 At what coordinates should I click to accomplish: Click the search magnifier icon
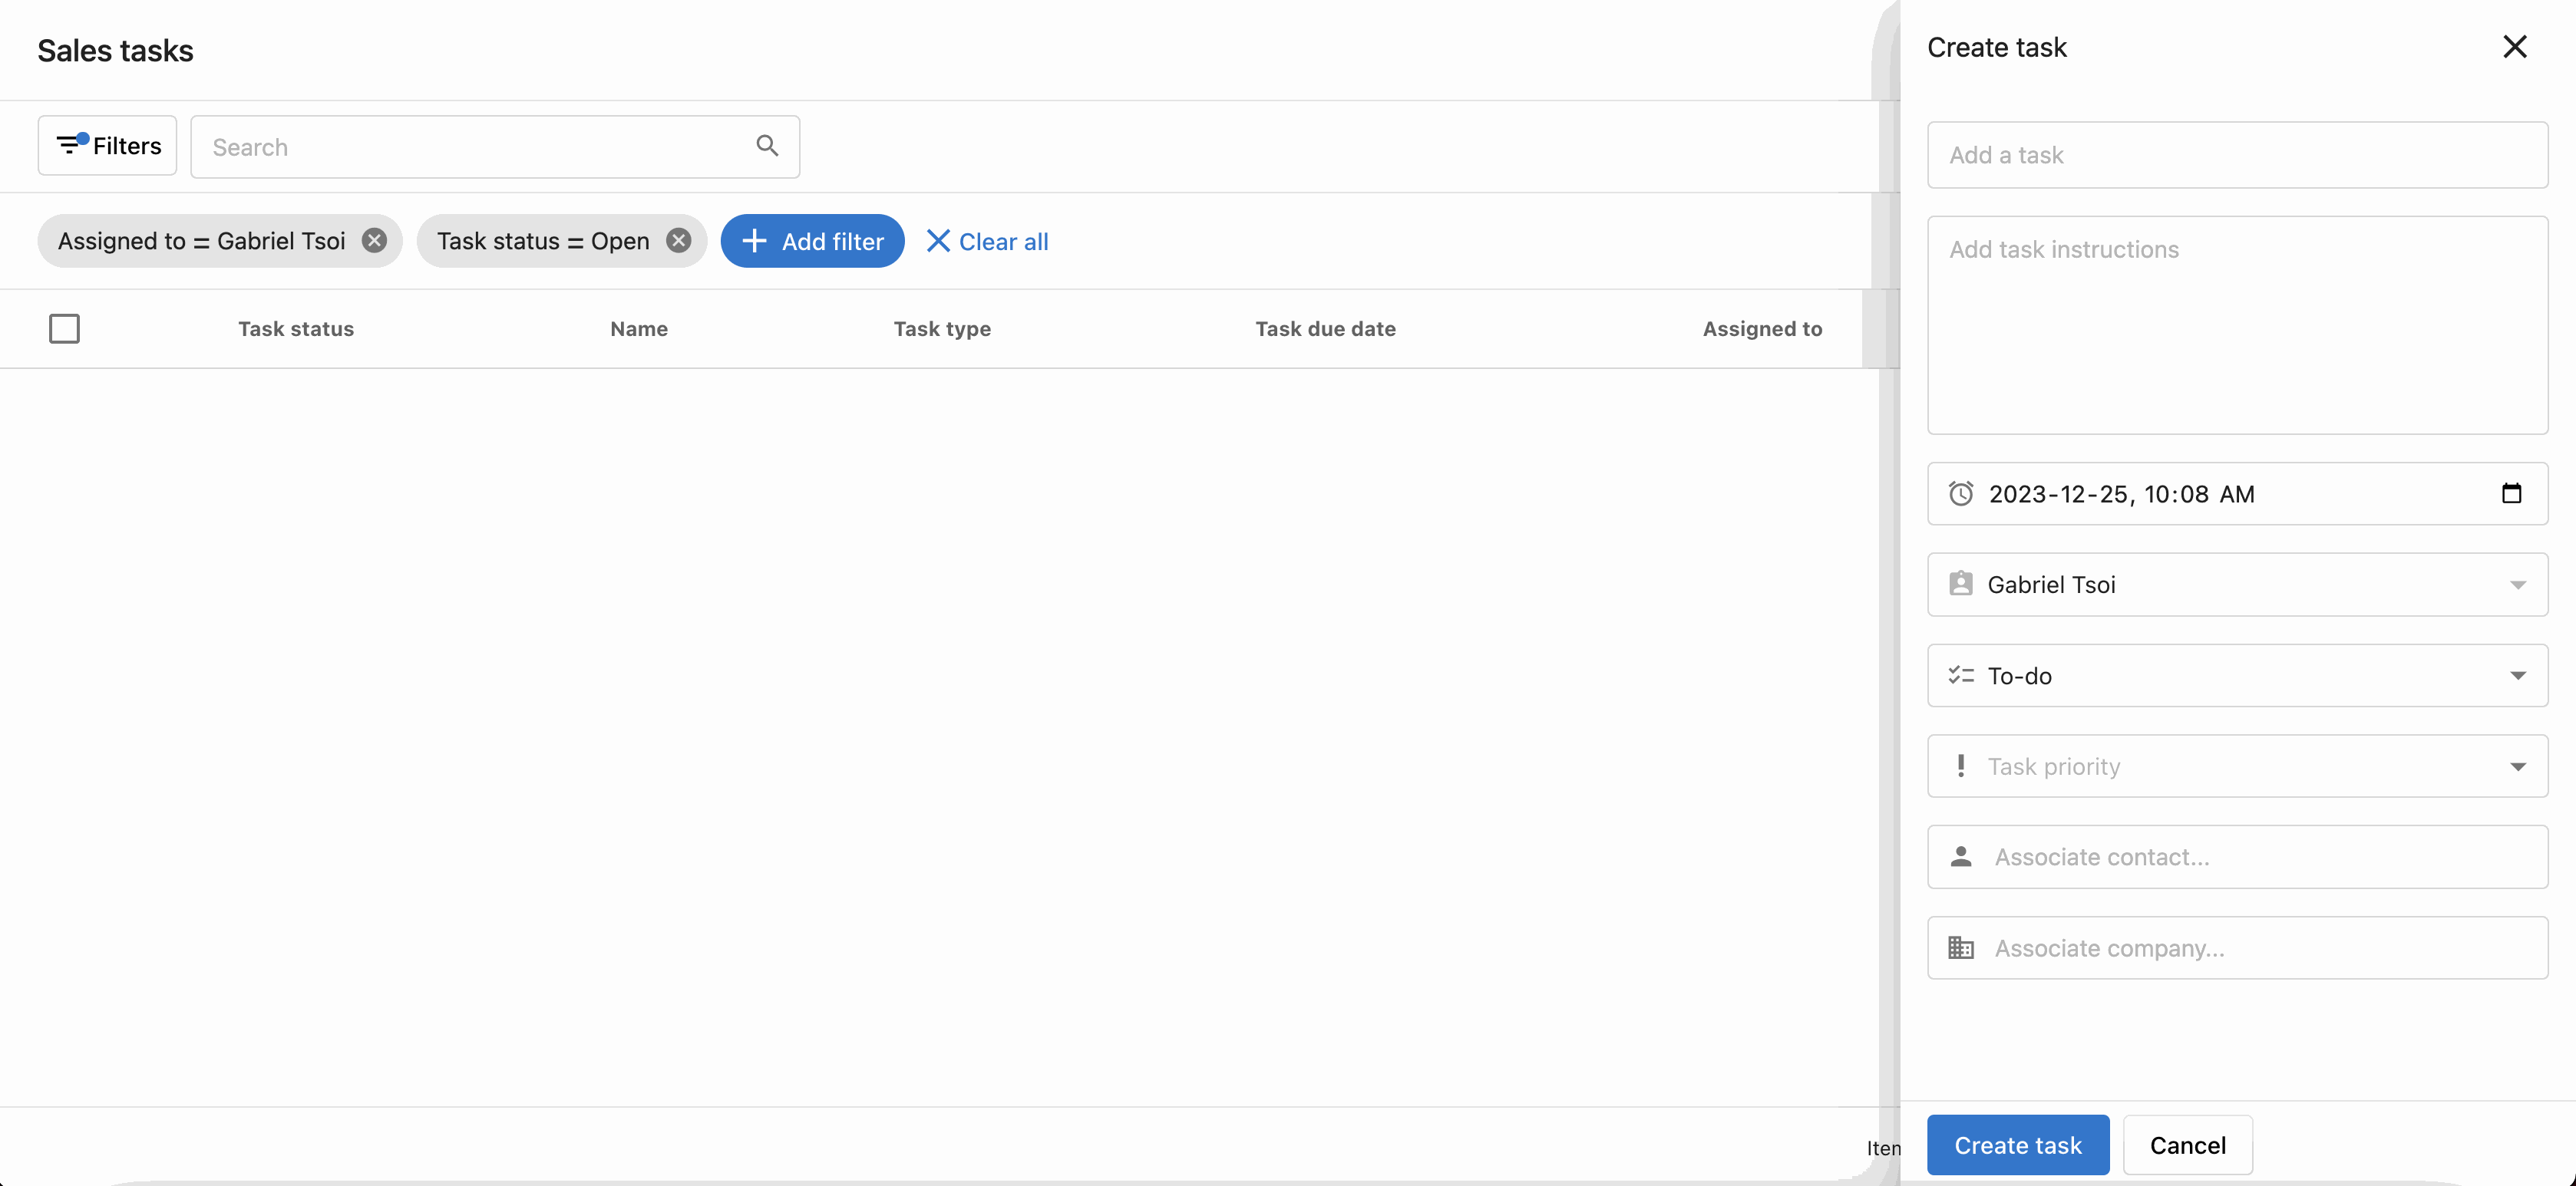(767, 146)
